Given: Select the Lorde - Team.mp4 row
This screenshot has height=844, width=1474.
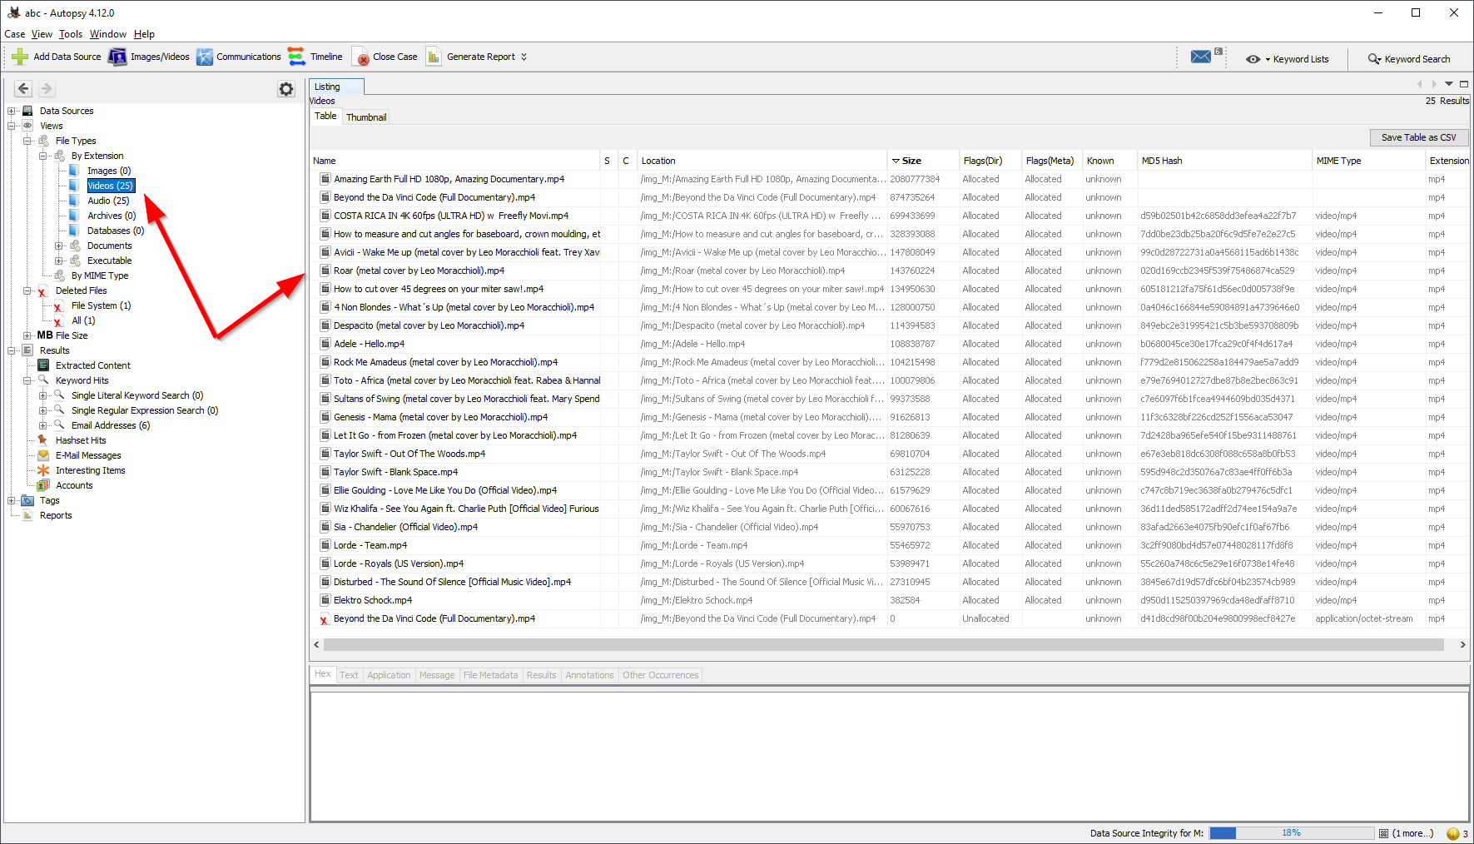Looking at the screenshot, I should tap(889, 545).
